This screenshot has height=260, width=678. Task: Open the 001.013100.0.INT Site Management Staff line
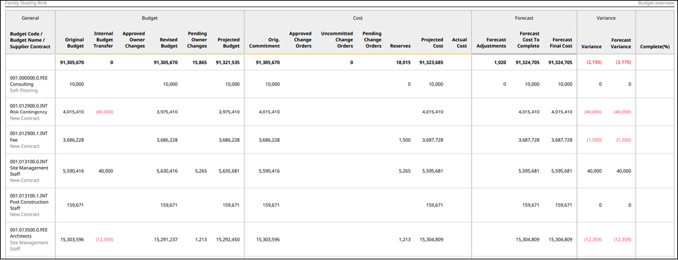tap(28, 171)
